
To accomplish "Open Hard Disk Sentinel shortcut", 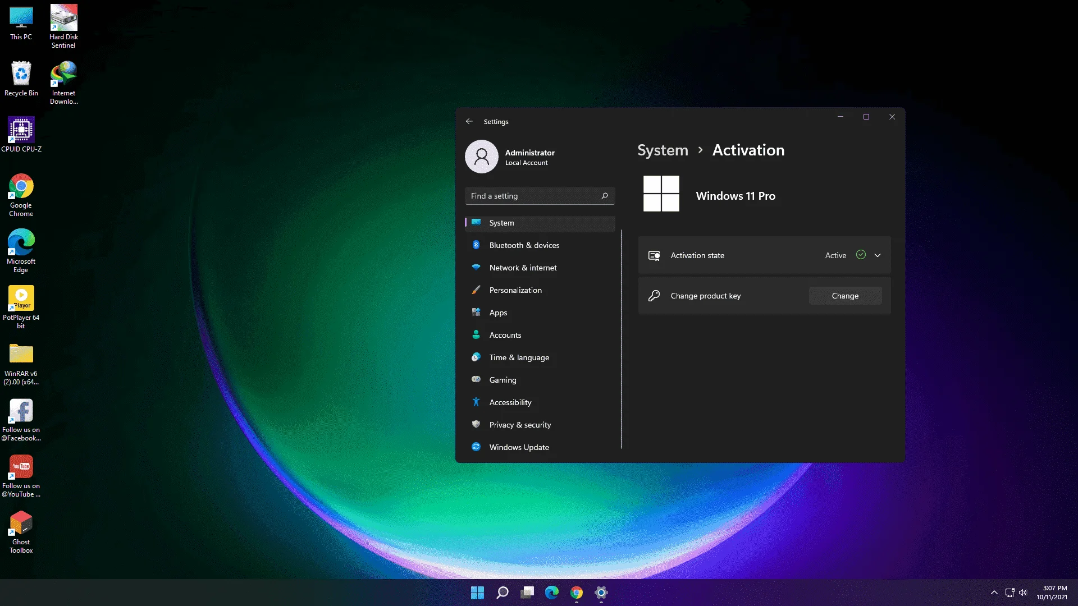I will 63,26.
